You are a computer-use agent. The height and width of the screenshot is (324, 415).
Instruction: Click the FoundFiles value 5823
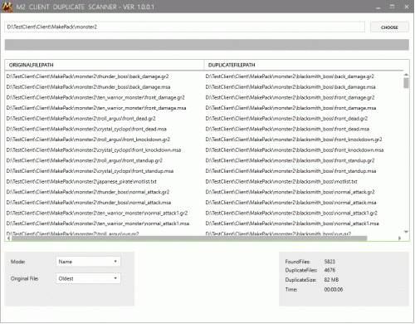(330, 262)
